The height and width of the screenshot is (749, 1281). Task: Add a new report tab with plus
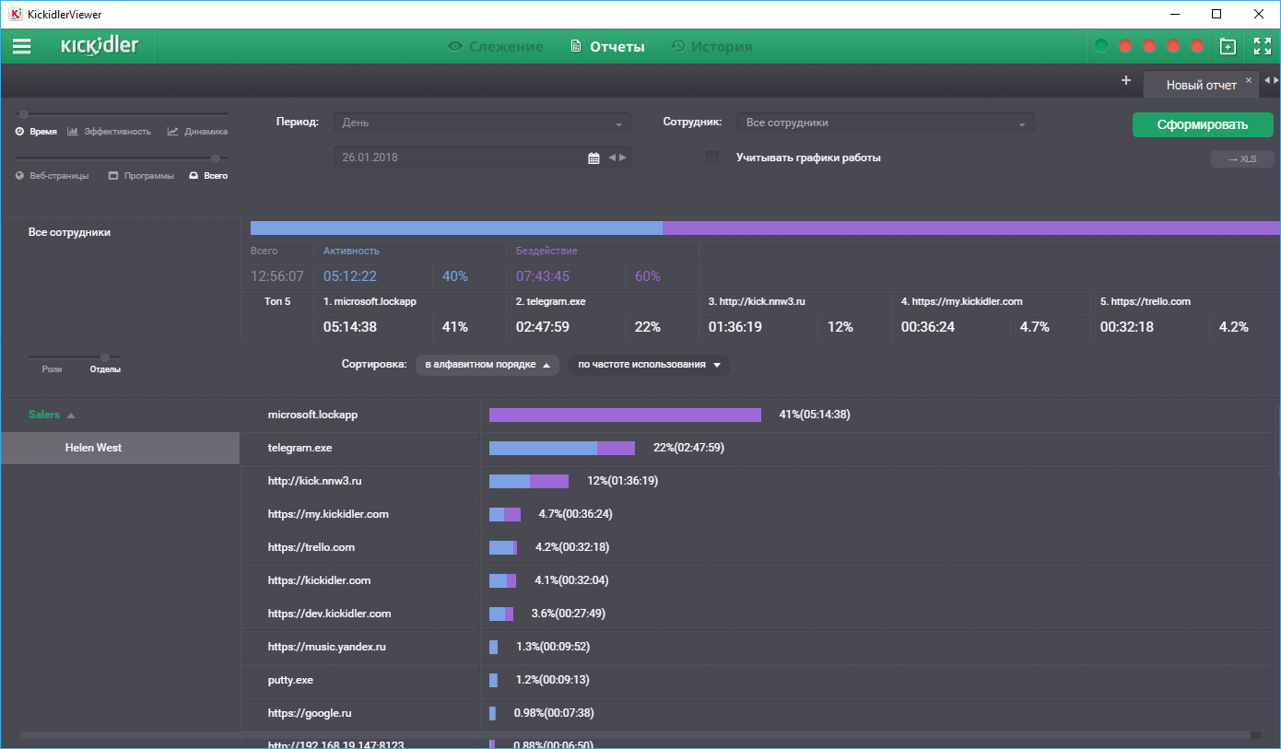[x=1125, y=80]
